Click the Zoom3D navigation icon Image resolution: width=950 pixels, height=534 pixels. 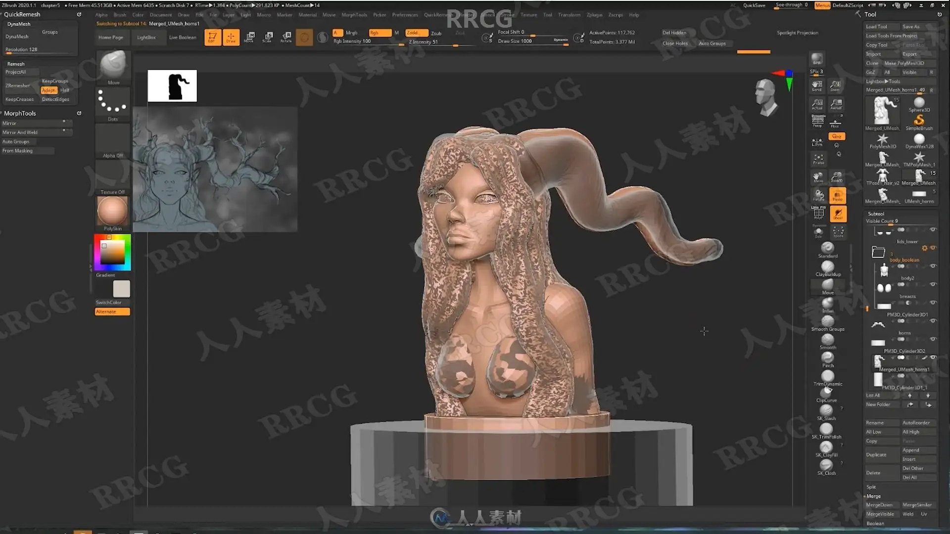pyautogui.click(x=837, y=177)
